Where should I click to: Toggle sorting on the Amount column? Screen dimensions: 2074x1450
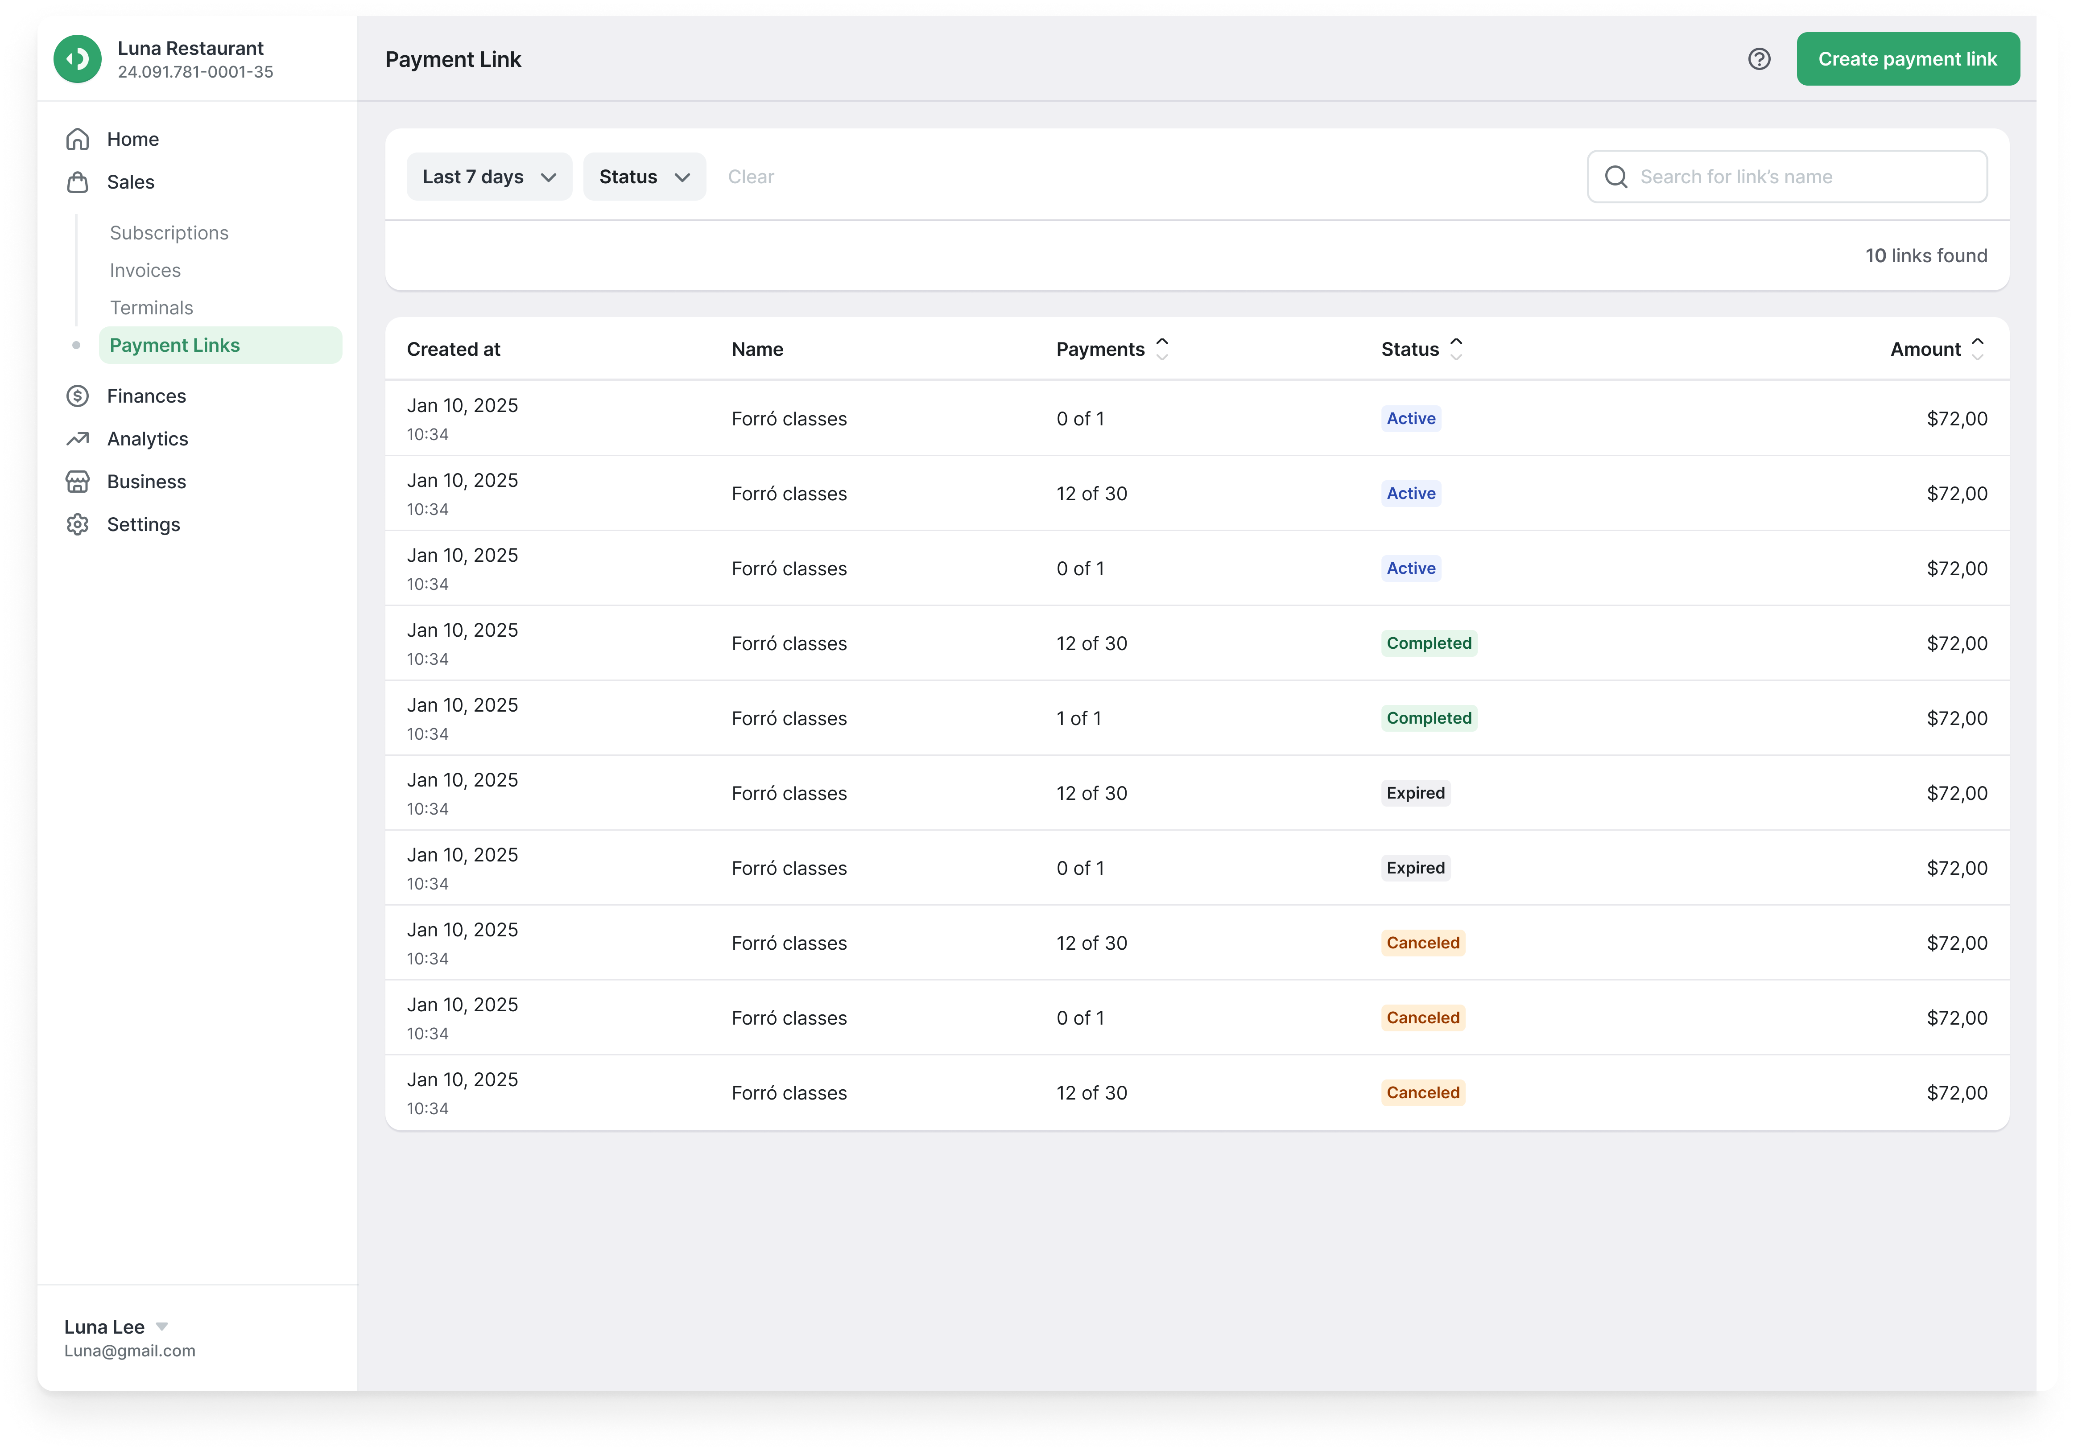coord(1976,350)
